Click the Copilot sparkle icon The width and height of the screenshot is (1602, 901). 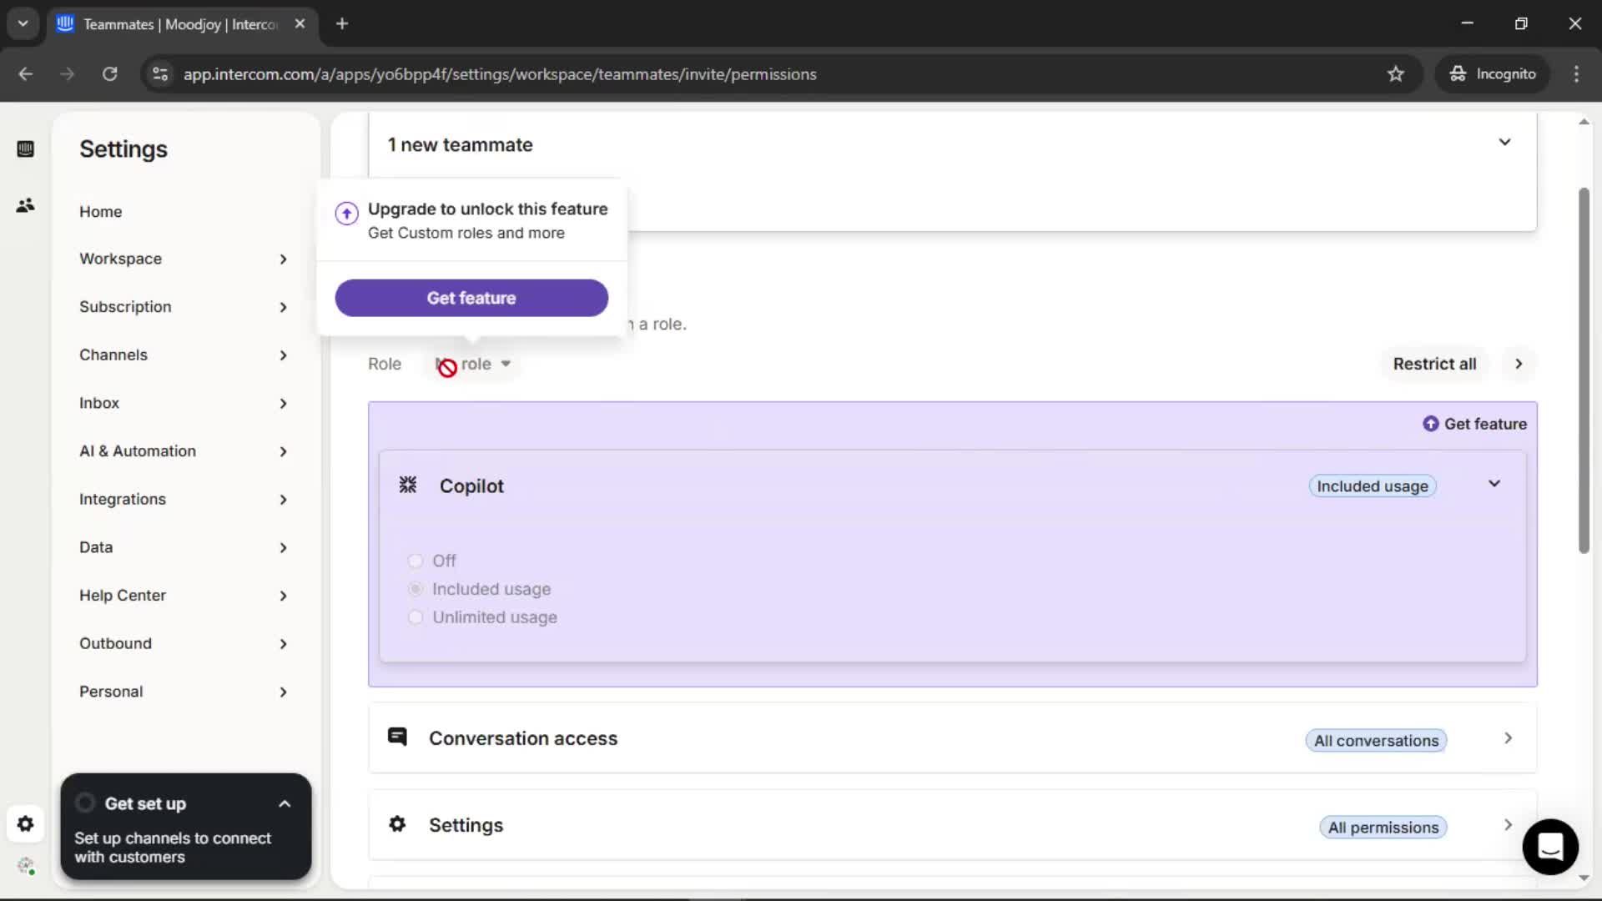click(x=408, y=485)
